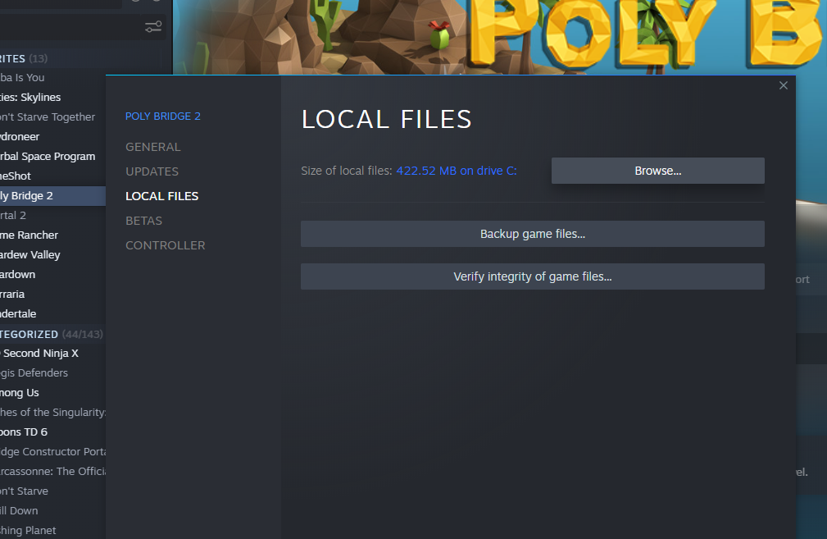The image size is (827, 539).
Task: Select Carcassonne: The Official game in library
Action: 52,472
